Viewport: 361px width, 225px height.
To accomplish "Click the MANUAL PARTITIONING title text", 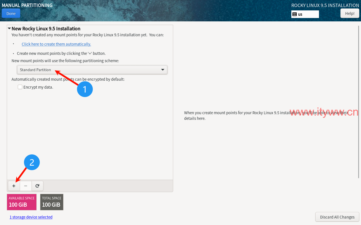I will pyautogui.click(x=27, y=5).
